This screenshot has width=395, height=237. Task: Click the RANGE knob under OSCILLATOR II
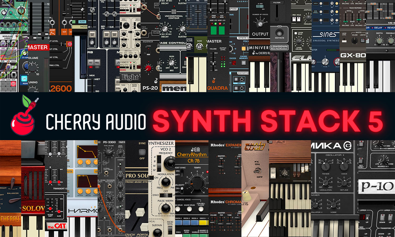(x=325, y=166)
